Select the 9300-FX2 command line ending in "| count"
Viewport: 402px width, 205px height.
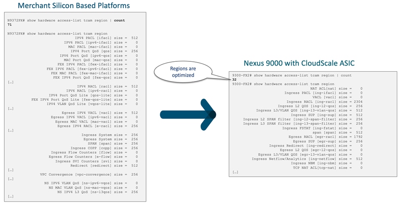[x=292, y=75]
